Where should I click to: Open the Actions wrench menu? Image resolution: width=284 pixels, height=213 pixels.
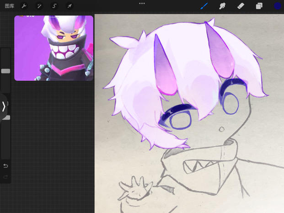point(24,6)
